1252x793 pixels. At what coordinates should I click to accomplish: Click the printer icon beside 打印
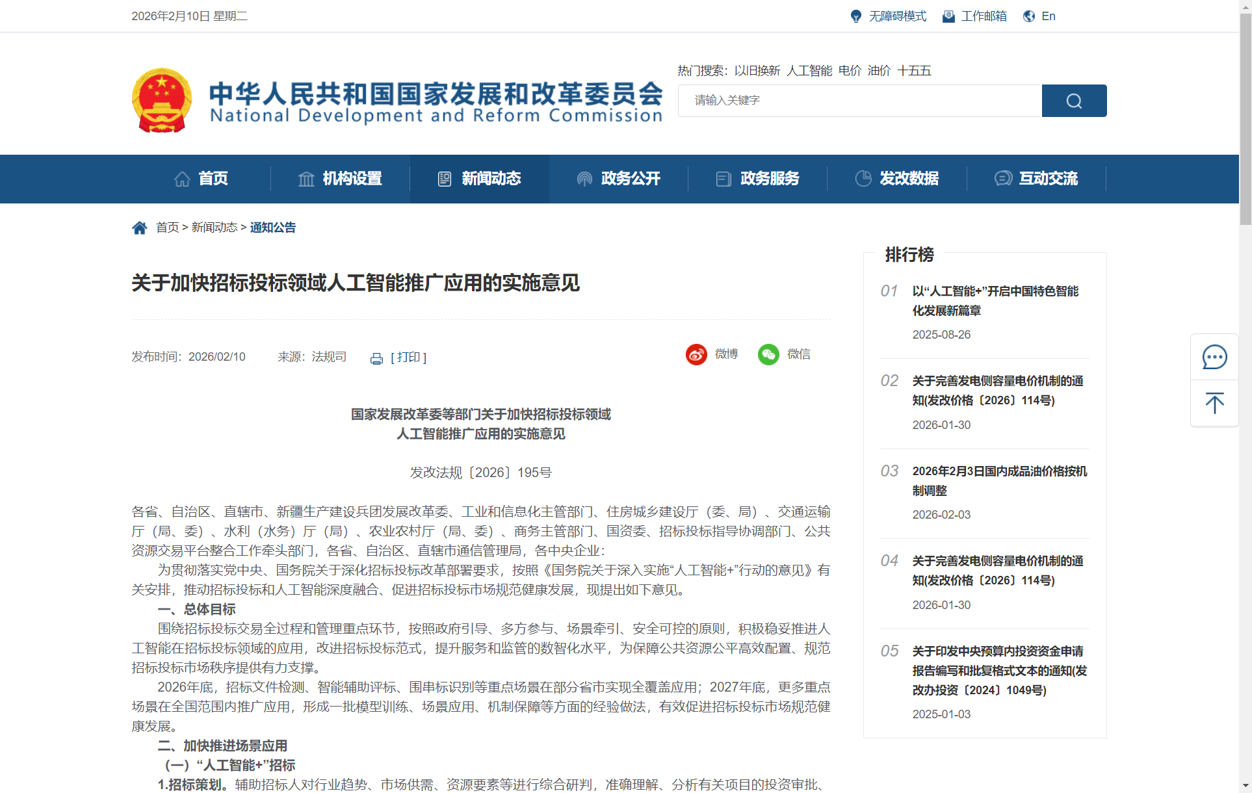point(376,358)
